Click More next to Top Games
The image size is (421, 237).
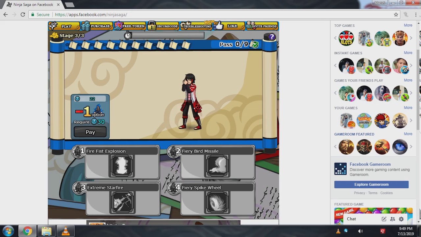tap(408, 25)
